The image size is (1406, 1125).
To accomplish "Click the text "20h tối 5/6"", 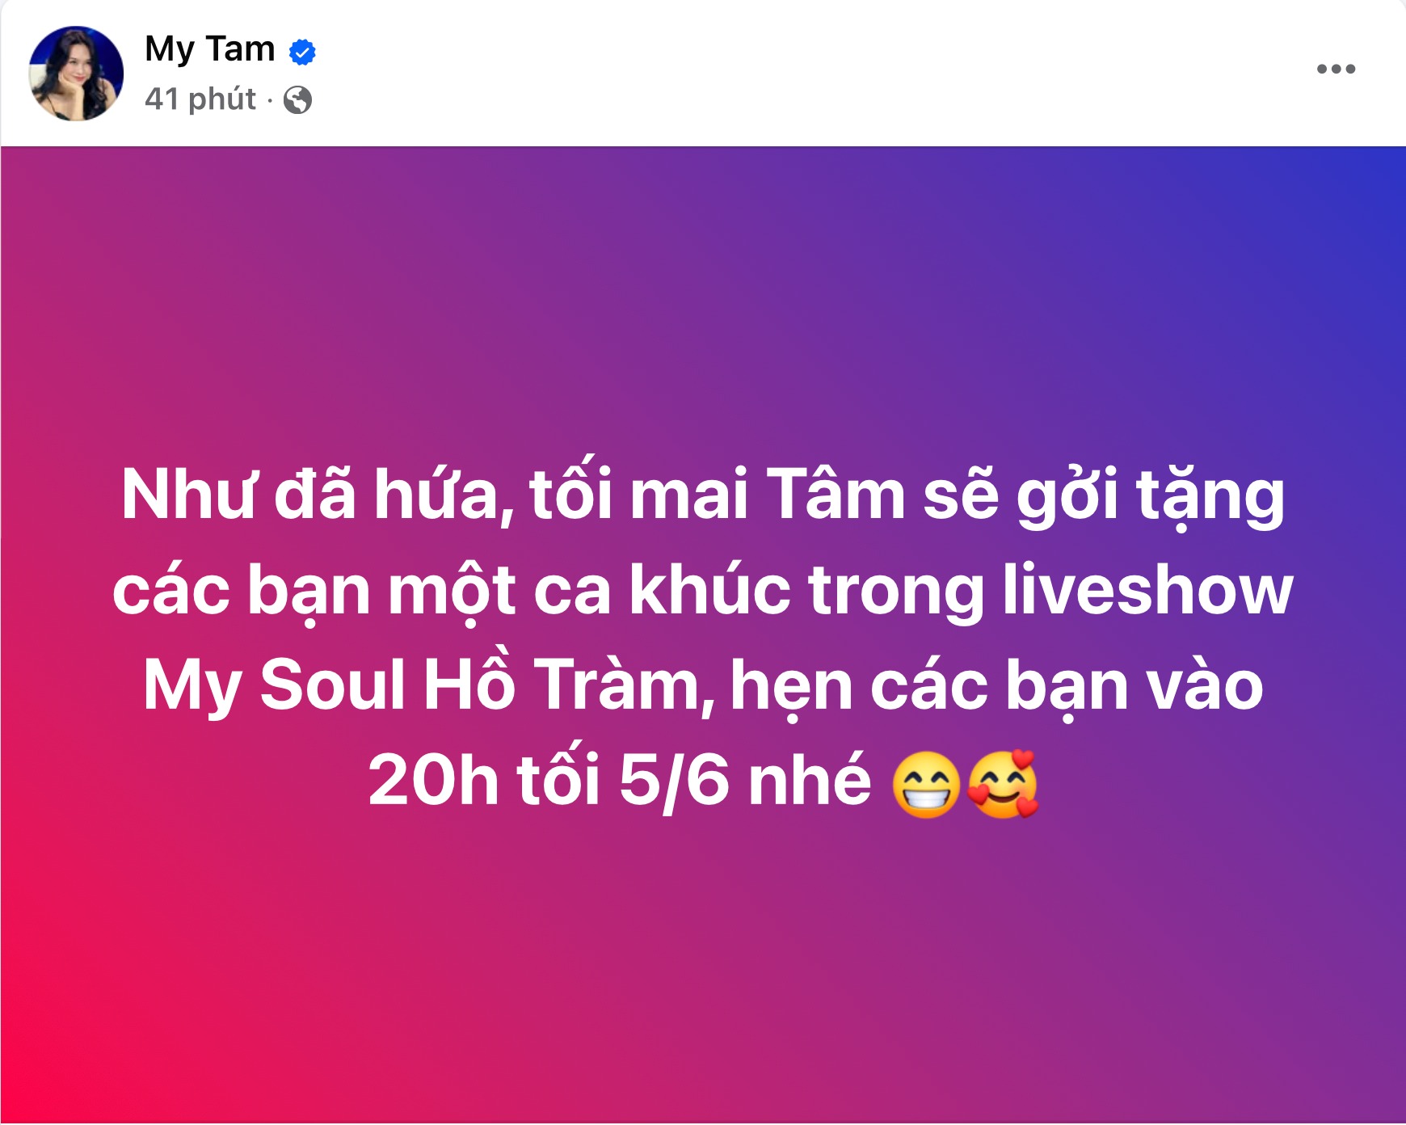I will 549,782.
